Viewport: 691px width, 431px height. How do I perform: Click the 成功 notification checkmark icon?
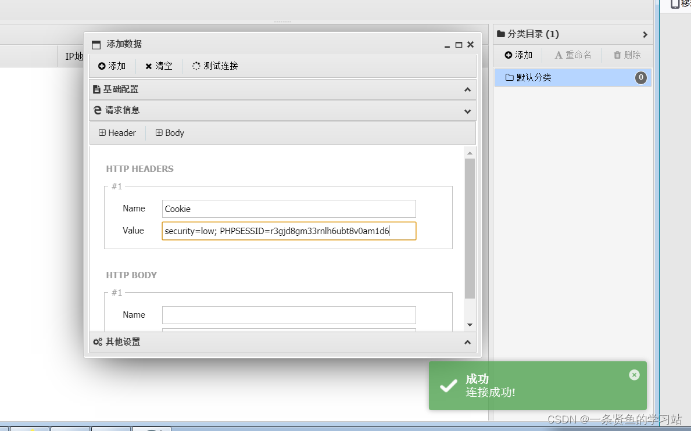(449, 386)
